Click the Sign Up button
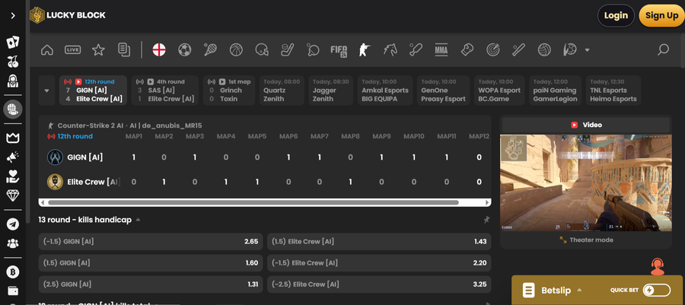Viewport: 685px width, 305px height. click(x=661, y=15)
